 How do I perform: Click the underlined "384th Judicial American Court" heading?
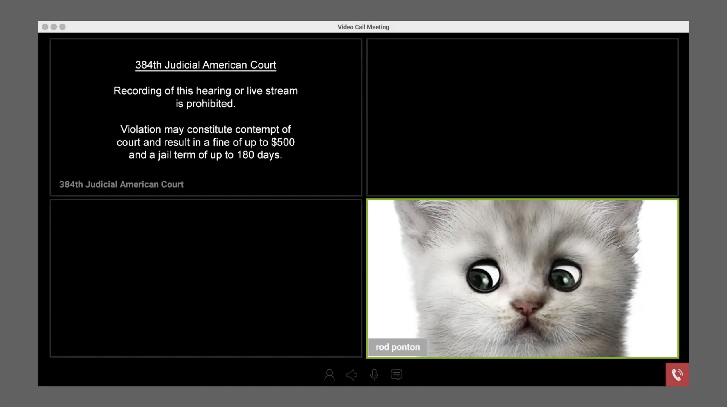pyautogui.click(x=206, y=65)
